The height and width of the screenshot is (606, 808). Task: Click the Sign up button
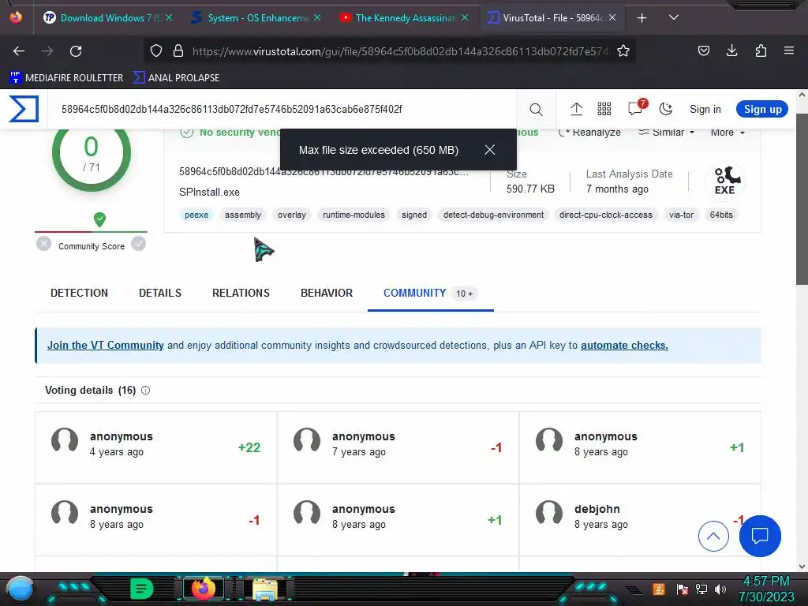[762, 109]
